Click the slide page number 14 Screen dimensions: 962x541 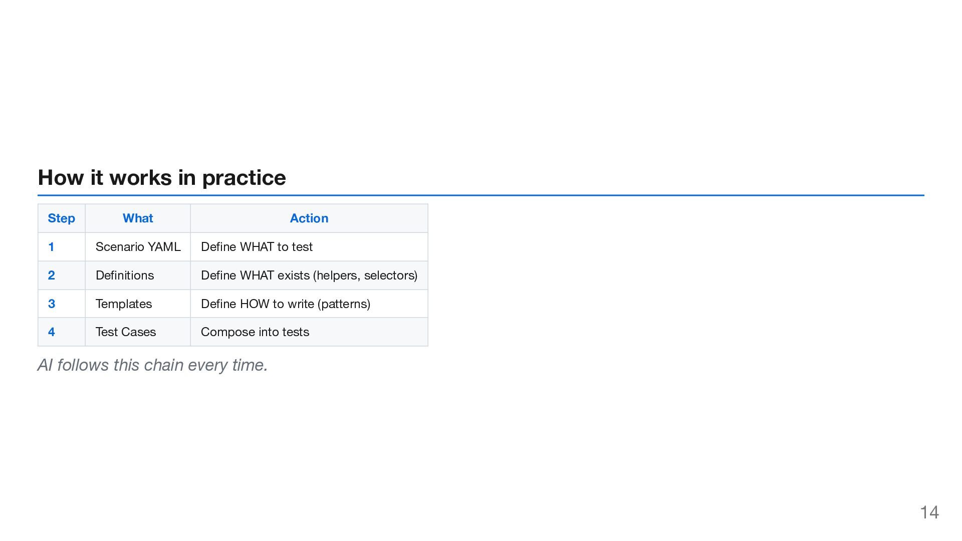[x=929, y=512]
